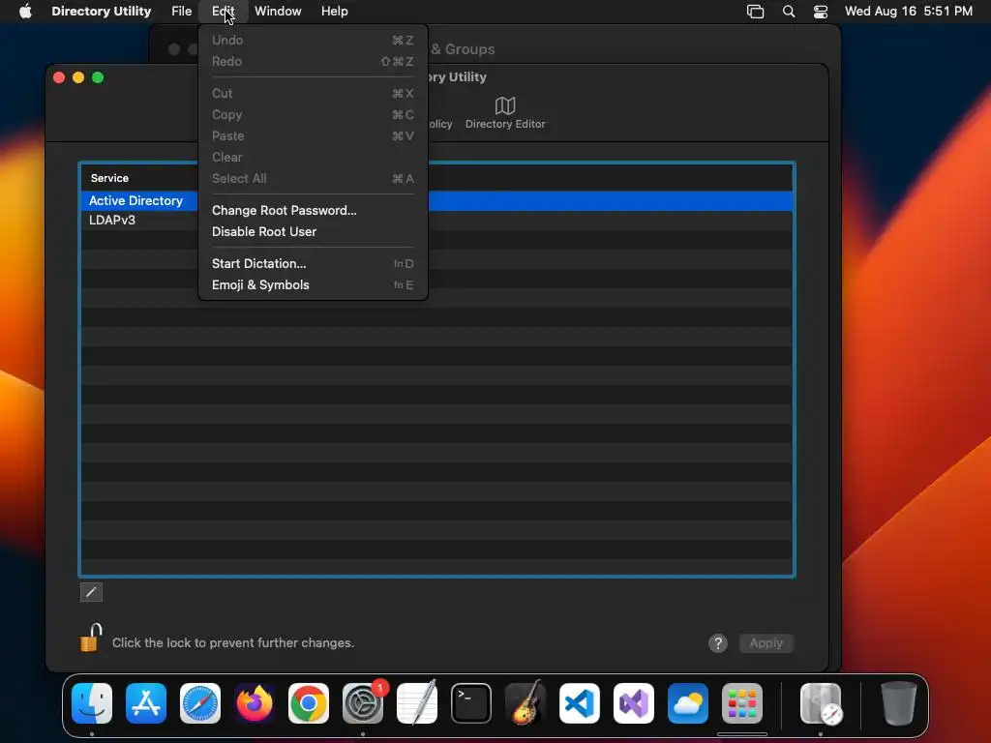This screenshot has width=991, height=743.
Task: Open Launchpad from the Dock
Action: (742, 703)
